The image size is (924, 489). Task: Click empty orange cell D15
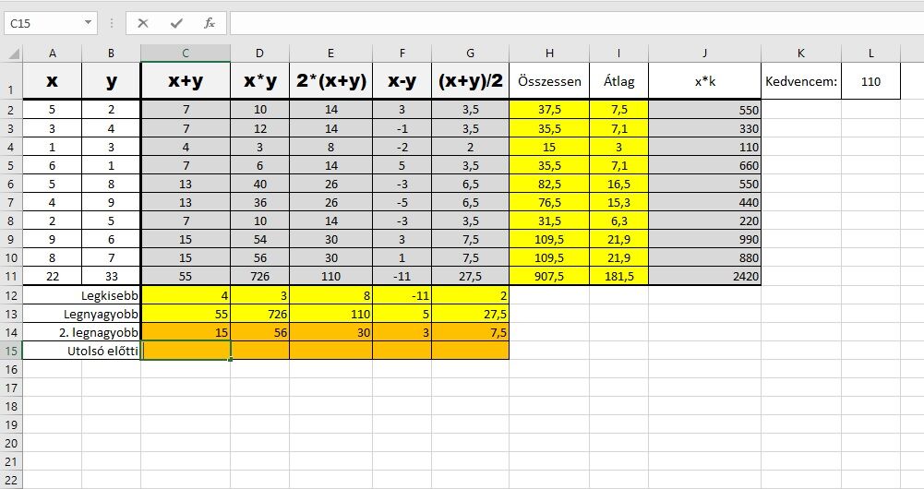pyautogui.click(x=260, y=351)
